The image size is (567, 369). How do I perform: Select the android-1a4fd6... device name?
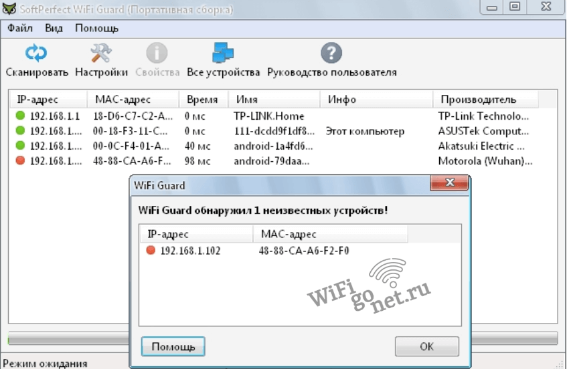pos(273,146)
